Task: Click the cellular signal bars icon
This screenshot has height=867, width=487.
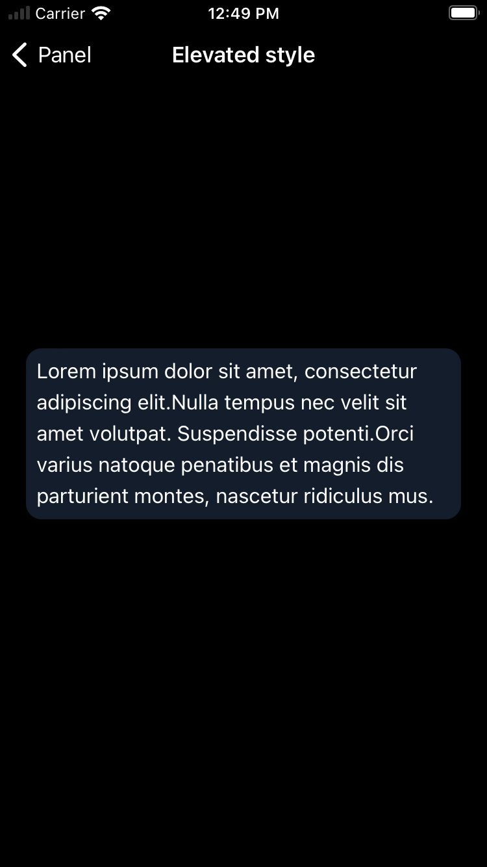Action: [19, 13]
